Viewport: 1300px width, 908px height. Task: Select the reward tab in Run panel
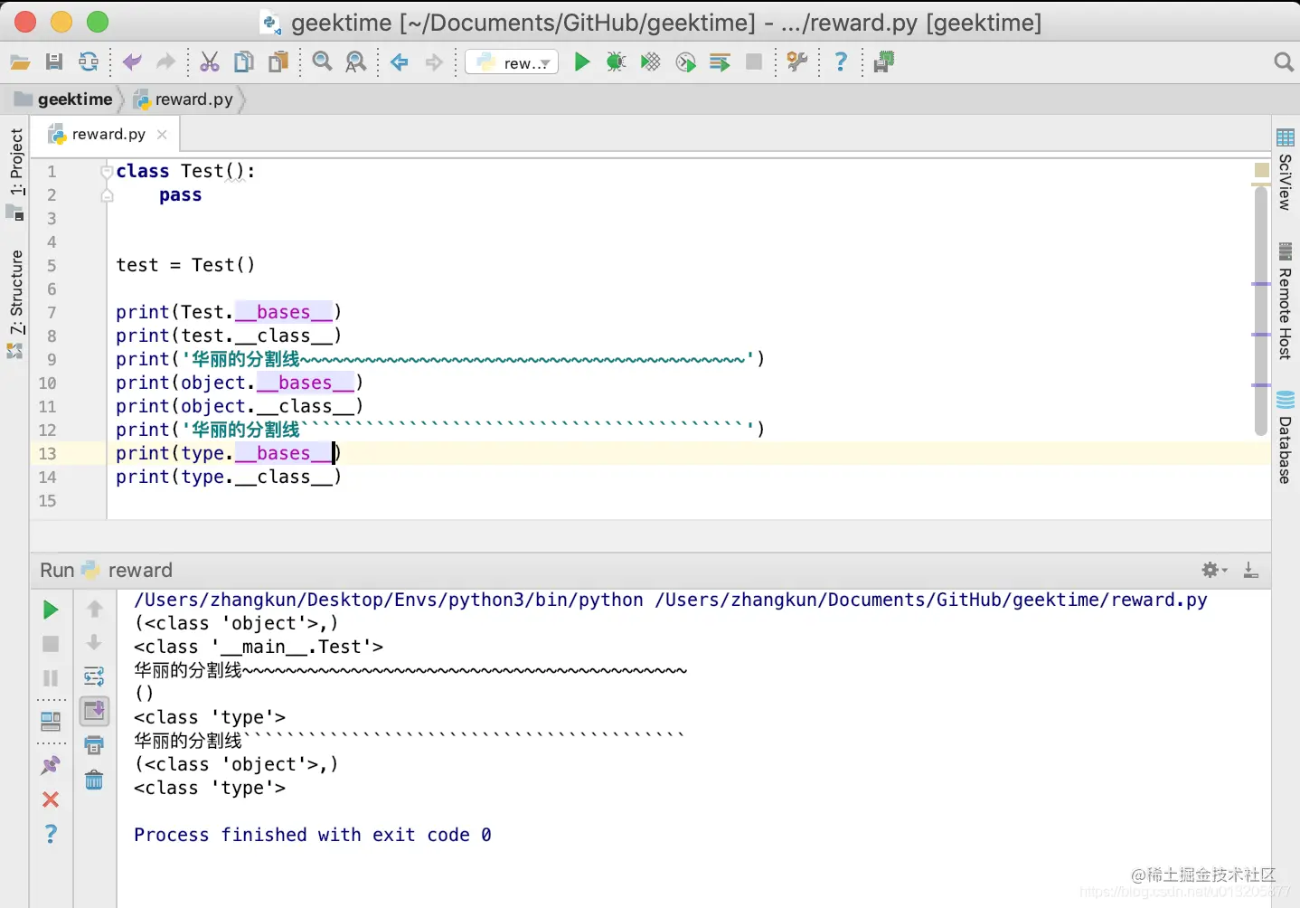pos(127,571)
